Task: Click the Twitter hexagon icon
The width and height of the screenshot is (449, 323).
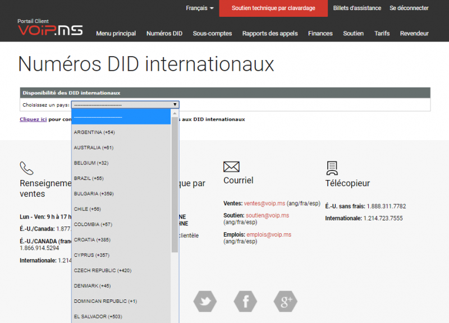Action: click(205, 301)
